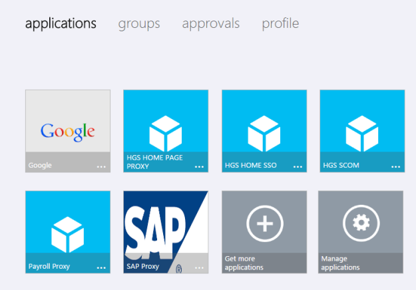
Task: Open the applications tab
Action: tap(61, 23)
